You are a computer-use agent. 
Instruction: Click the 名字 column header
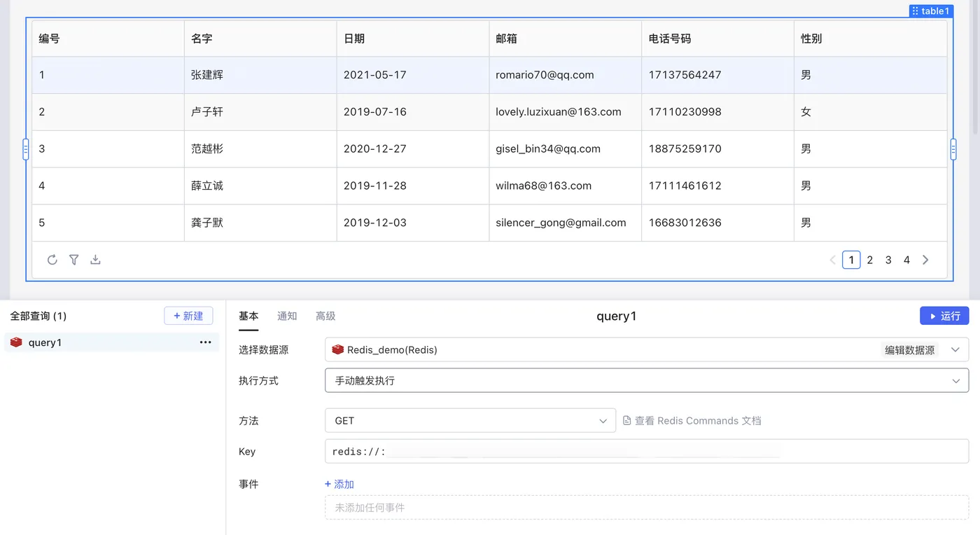coord(260,39)
